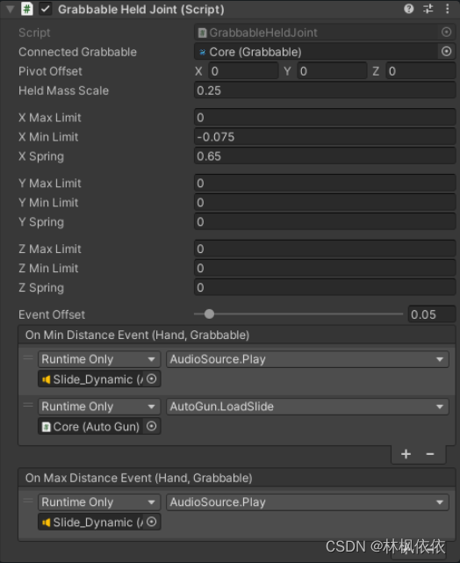460x563 pixels.
Task: Open the AutoGun.LoadSlide function dropdown
Action: click(x=307, y=407)
